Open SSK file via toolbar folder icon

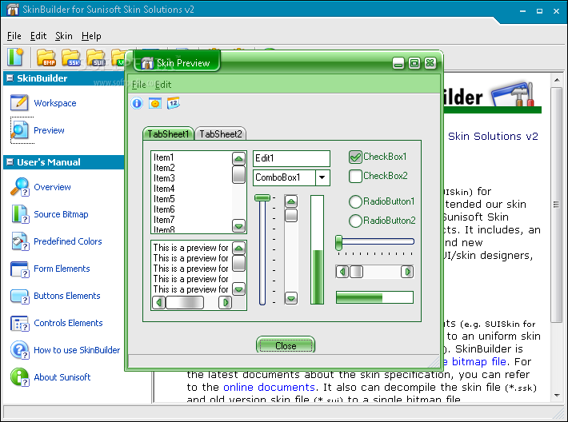pyautogui.click(x=71, y=58)
